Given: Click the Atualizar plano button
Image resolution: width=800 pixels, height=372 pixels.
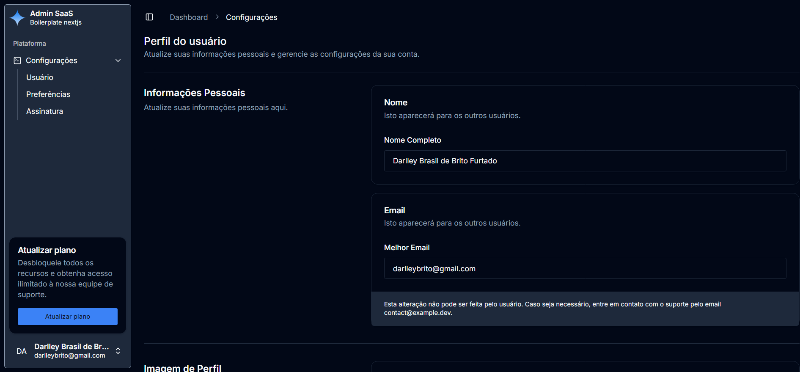Looking at the screenshot, I should tap(68, 317).
